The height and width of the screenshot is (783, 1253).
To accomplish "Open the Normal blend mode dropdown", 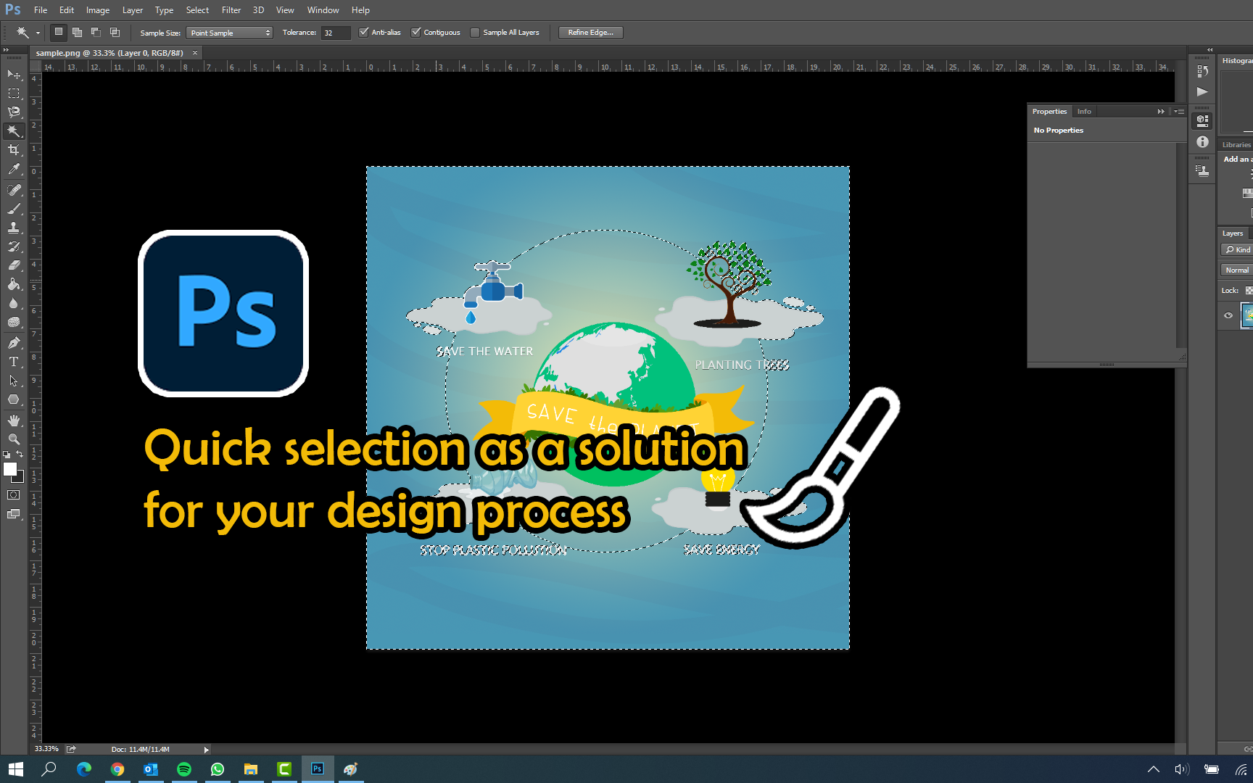I will pyautogui.click(x=1236, y=269).
